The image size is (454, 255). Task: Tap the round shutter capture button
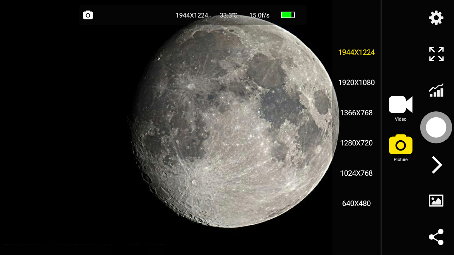(x=436, y=127)
